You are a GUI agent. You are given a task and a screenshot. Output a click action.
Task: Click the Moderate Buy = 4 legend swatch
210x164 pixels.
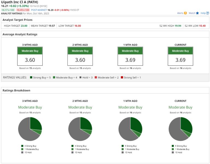(54, 77)
